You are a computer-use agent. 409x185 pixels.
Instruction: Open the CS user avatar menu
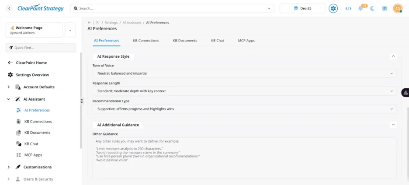click(x=398, y=8)
